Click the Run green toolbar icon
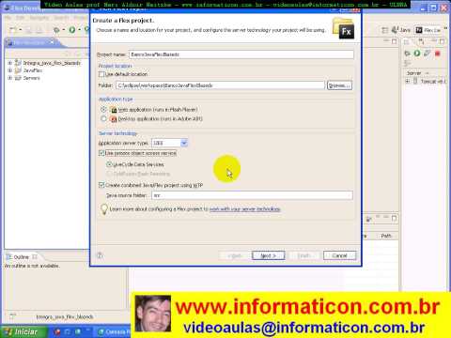This screenshot has height=338, width=451. point(72,30)
